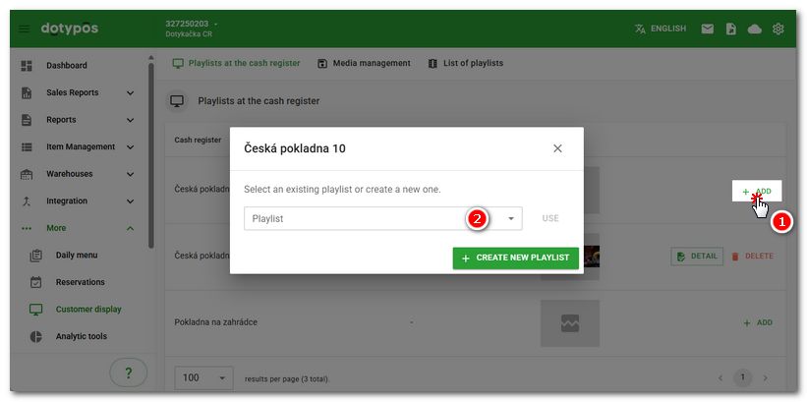This screenshot has height=402, width=807.
Task: Click the hamburger menu icon
Action: click(x=25, y=29)
